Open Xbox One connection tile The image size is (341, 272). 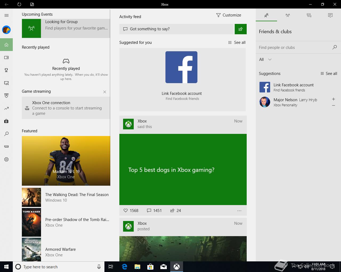[66, 108]
